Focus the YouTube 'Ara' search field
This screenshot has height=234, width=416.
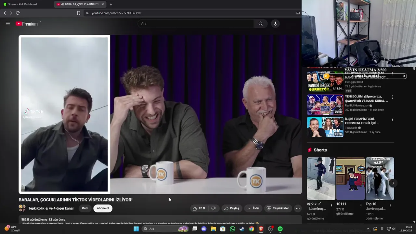tap(196, 23)
